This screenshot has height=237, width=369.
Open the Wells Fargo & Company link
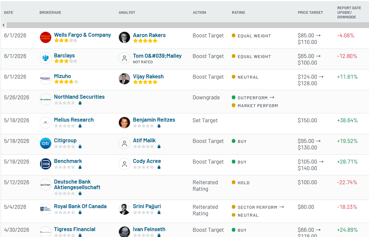pyautogui.click(x=82, y=35)
